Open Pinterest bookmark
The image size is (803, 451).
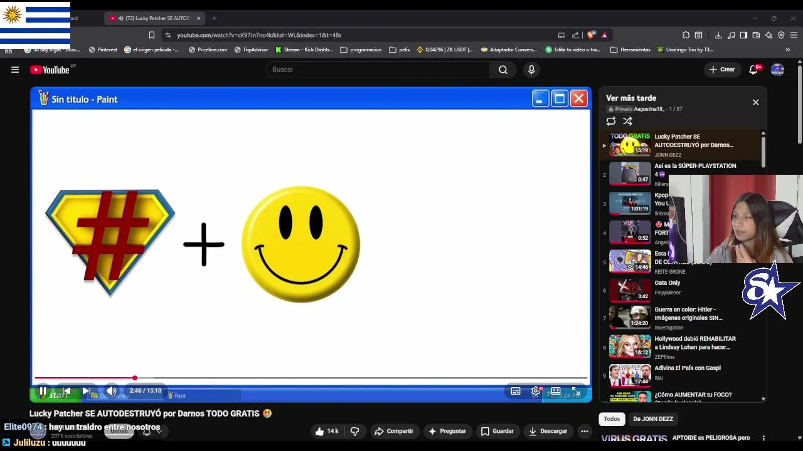(x=104, y=49)
